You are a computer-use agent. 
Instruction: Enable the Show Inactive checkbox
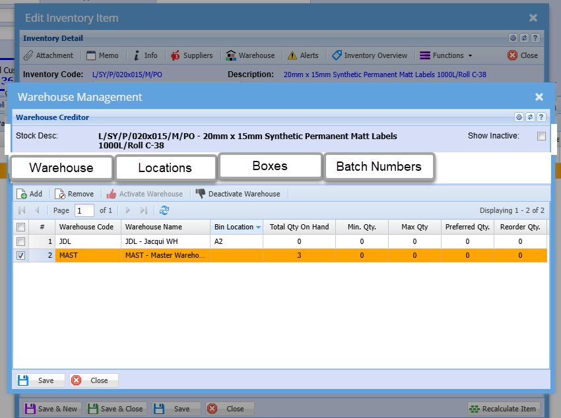click(541, 136)
